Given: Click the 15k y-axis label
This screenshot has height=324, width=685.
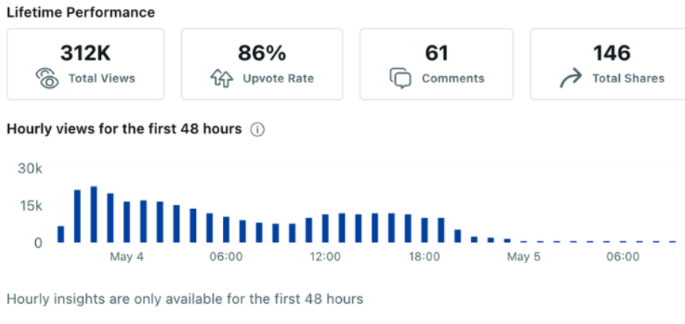Looking at the screenshot, I should tap(30, 206).
